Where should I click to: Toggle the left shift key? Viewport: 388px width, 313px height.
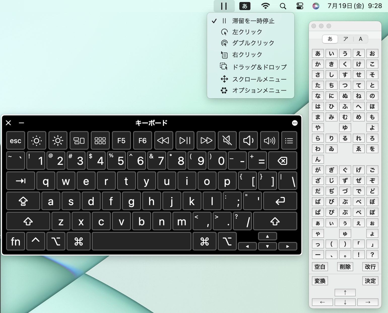[x=28, y=221]
